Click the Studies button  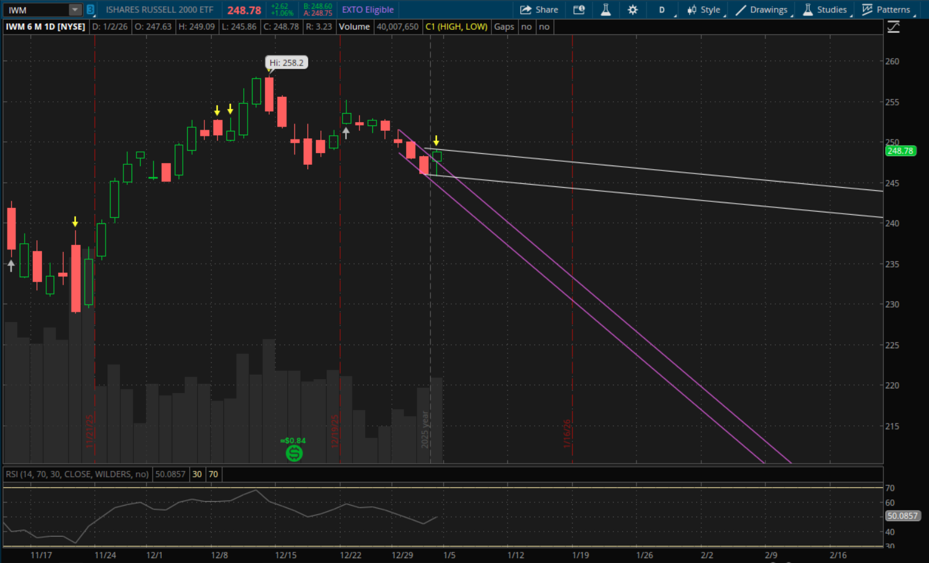click(825, 10)
